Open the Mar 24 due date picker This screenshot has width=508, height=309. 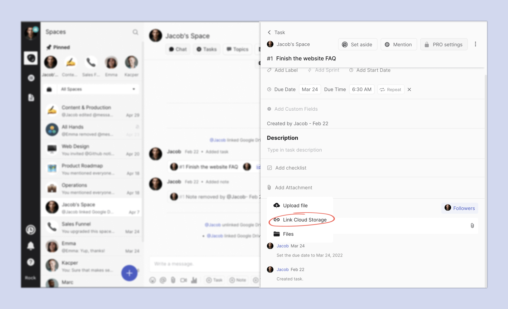tap(310, 90)
